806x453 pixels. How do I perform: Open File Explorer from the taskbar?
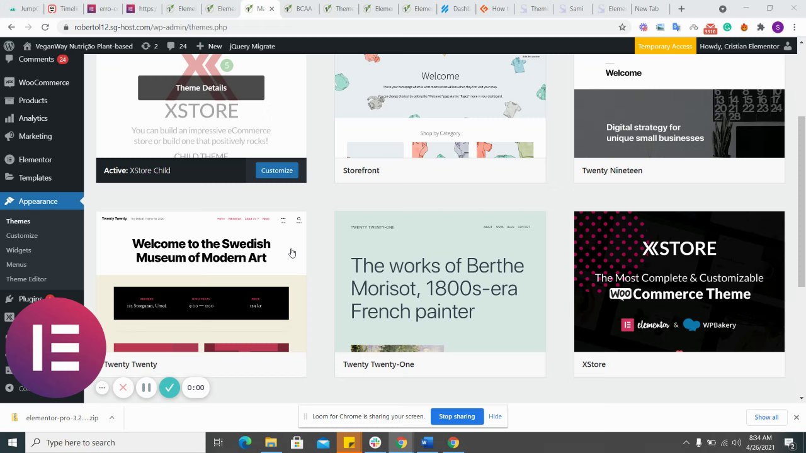point(271,442)
